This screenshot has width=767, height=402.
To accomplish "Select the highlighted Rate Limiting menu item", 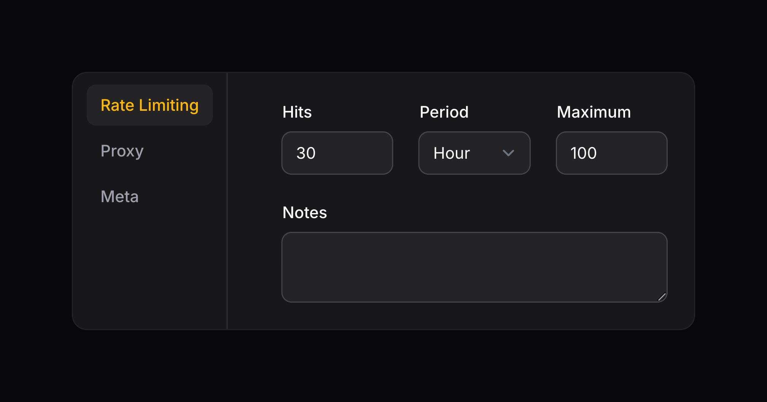I will point(150,105).
